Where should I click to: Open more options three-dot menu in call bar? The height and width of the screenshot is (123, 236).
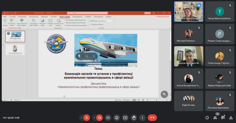tap(142, 117)
